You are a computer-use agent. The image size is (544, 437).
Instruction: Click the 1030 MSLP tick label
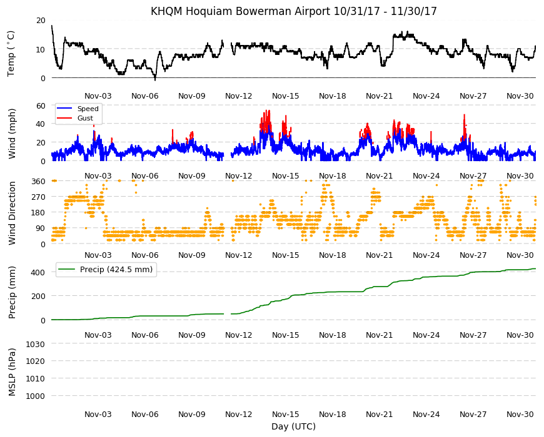36,344
